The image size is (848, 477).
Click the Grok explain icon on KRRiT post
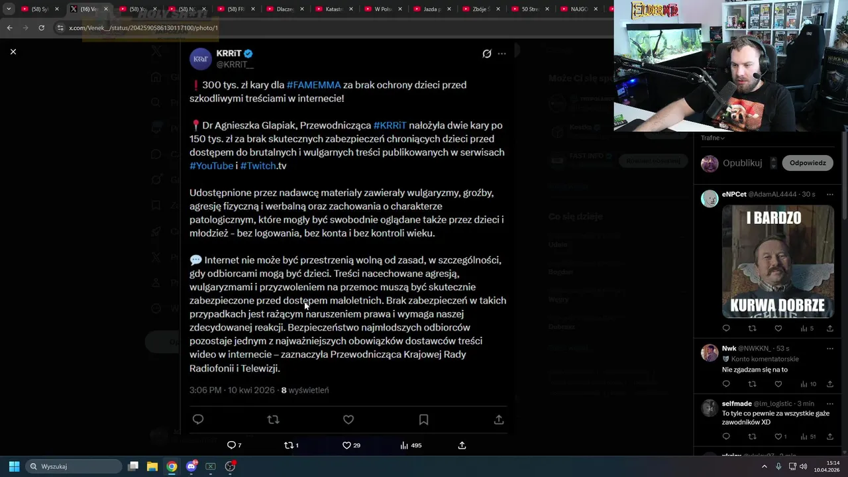point(487,54)
